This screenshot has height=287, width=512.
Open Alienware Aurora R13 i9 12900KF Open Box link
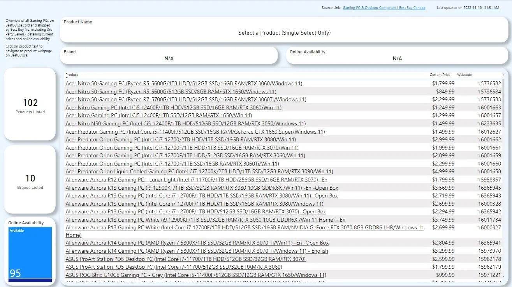[202, 188]
